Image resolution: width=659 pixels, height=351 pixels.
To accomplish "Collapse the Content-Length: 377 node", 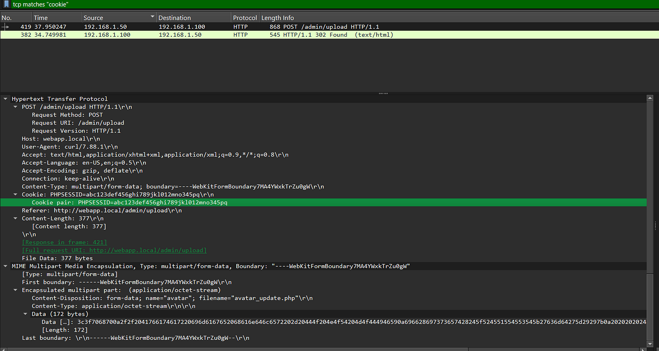I will click(16, 218).
